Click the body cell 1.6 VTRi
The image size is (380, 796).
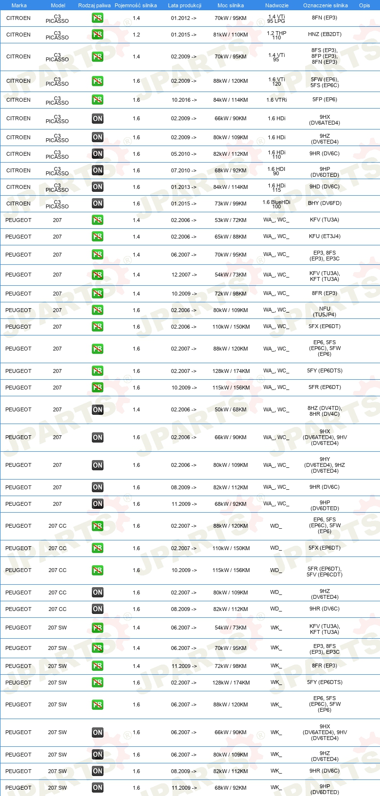[x=276, y=100]
